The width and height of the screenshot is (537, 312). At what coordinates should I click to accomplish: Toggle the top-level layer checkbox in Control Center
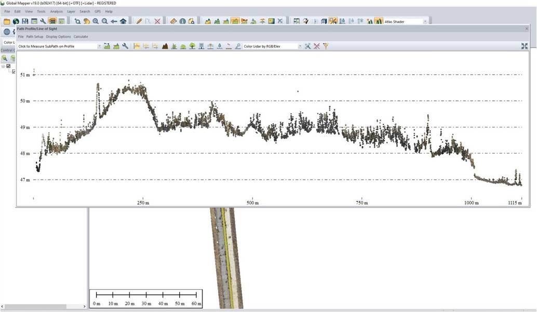coord(8,66)
